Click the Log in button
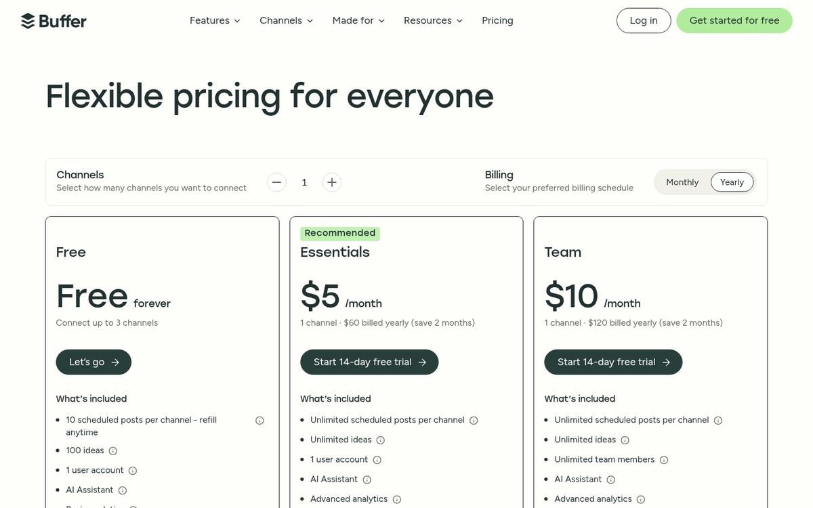Image resolution: width=813 pixels, height=508 pixels. pyautogui.click(x=643, y=20)
